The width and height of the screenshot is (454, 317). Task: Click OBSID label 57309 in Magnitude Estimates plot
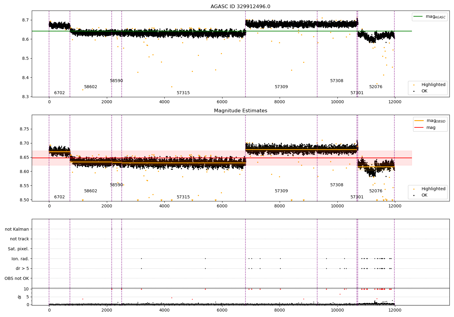click(281, 191)
